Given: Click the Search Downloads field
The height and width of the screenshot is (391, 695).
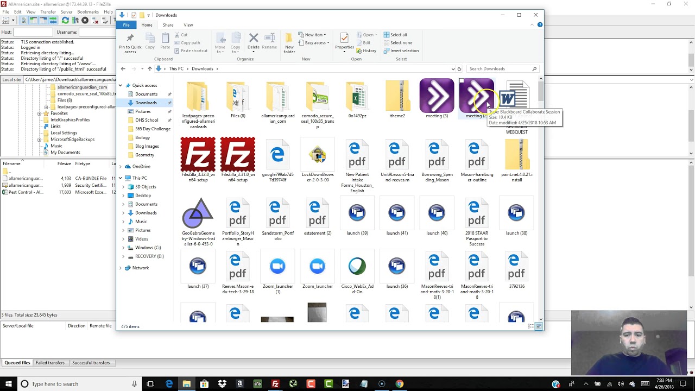Looking at the screenshot, I should (502, 69).
